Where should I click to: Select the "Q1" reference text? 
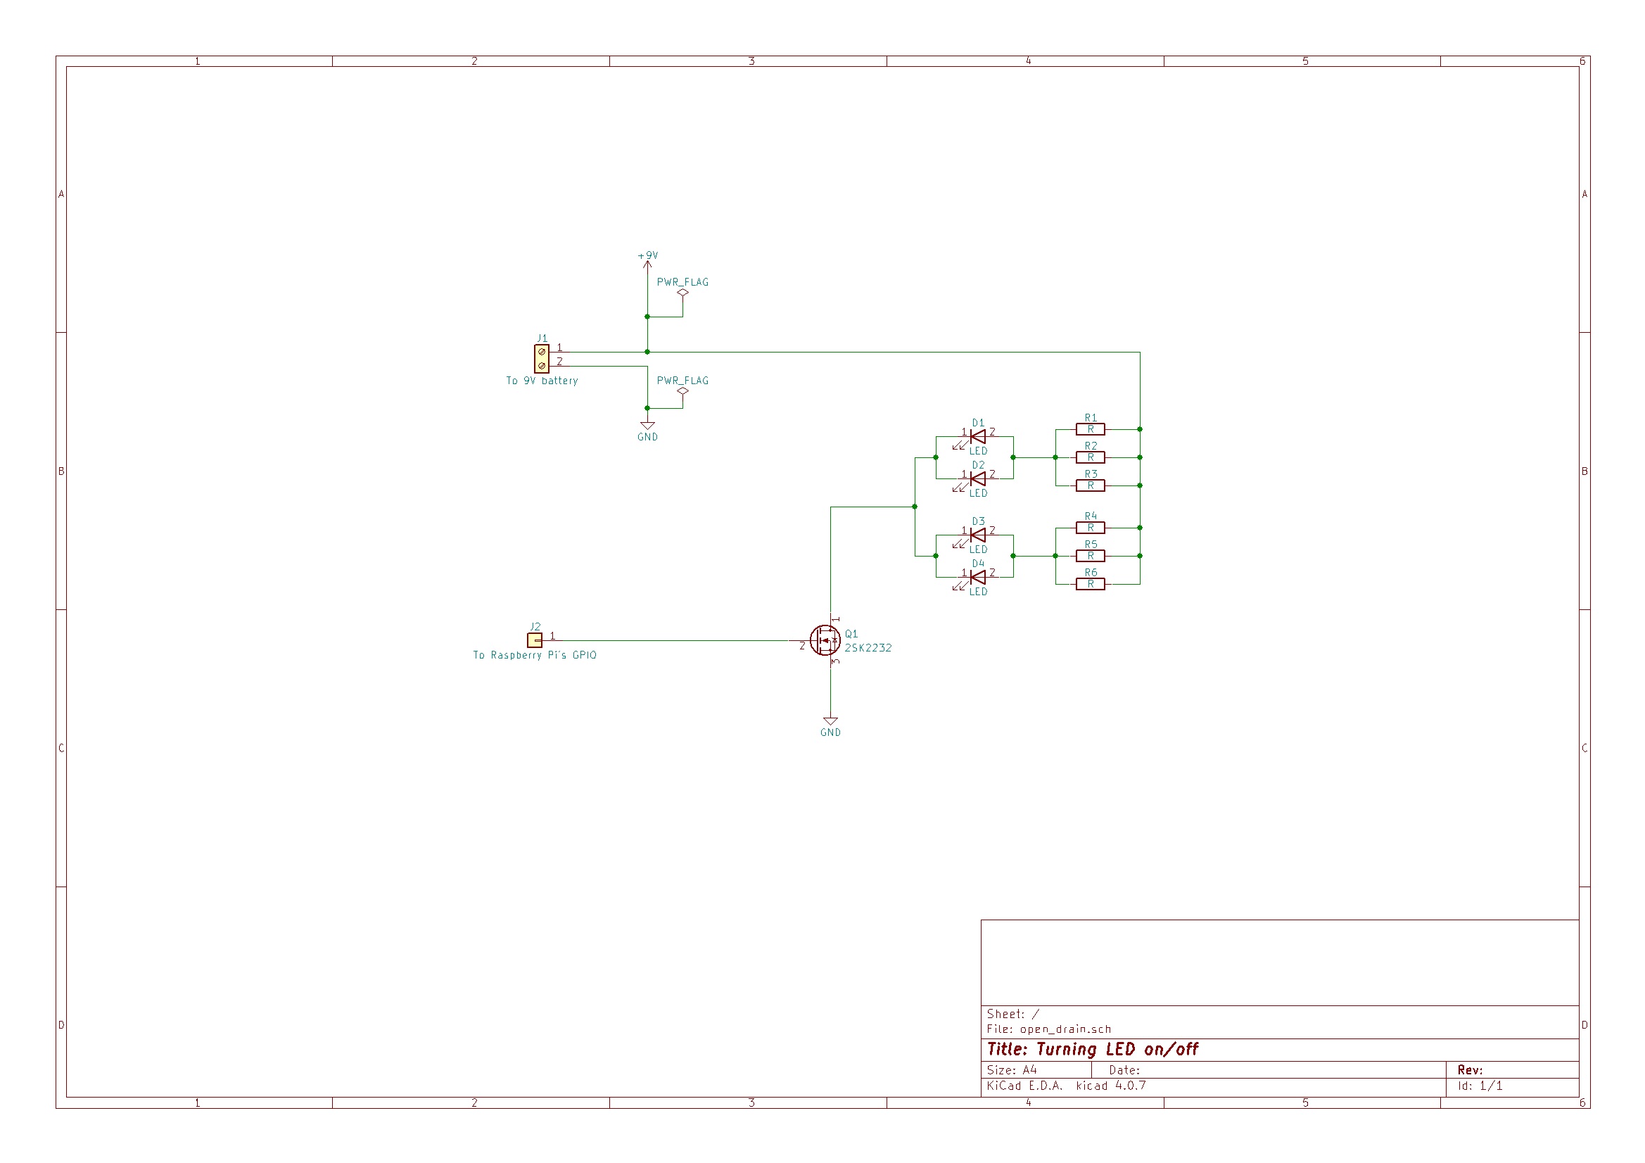(851, 634)
